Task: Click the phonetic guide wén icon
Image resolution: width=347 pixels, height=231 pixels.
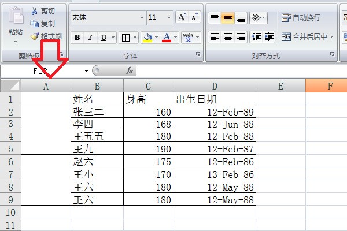Action: point(188,38)
